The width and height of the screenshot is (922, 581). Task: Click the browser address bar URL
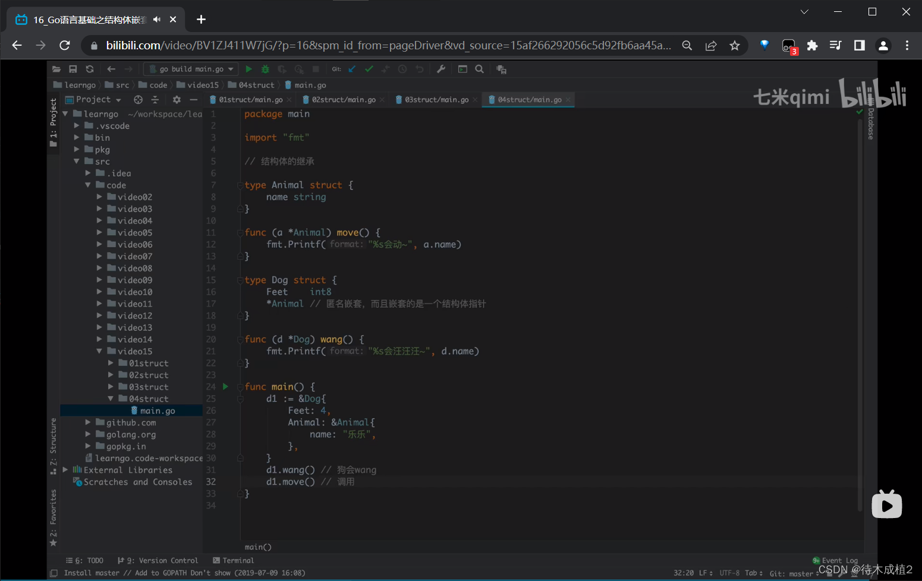coord(388,45)
